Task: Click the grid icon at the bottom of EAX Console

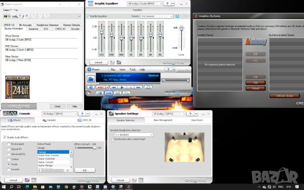Action: 34,180
